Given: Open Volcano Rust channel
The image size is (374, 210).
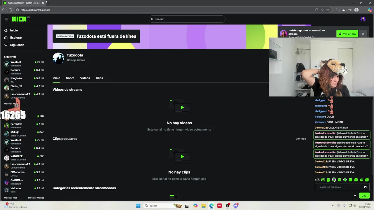Looking at the screenshot, I should pos(24,190).
